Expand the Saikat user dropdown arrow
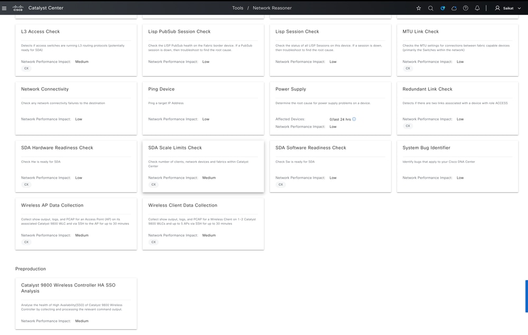This screenshot has height=335, width=528. click(x=519, y=8)
